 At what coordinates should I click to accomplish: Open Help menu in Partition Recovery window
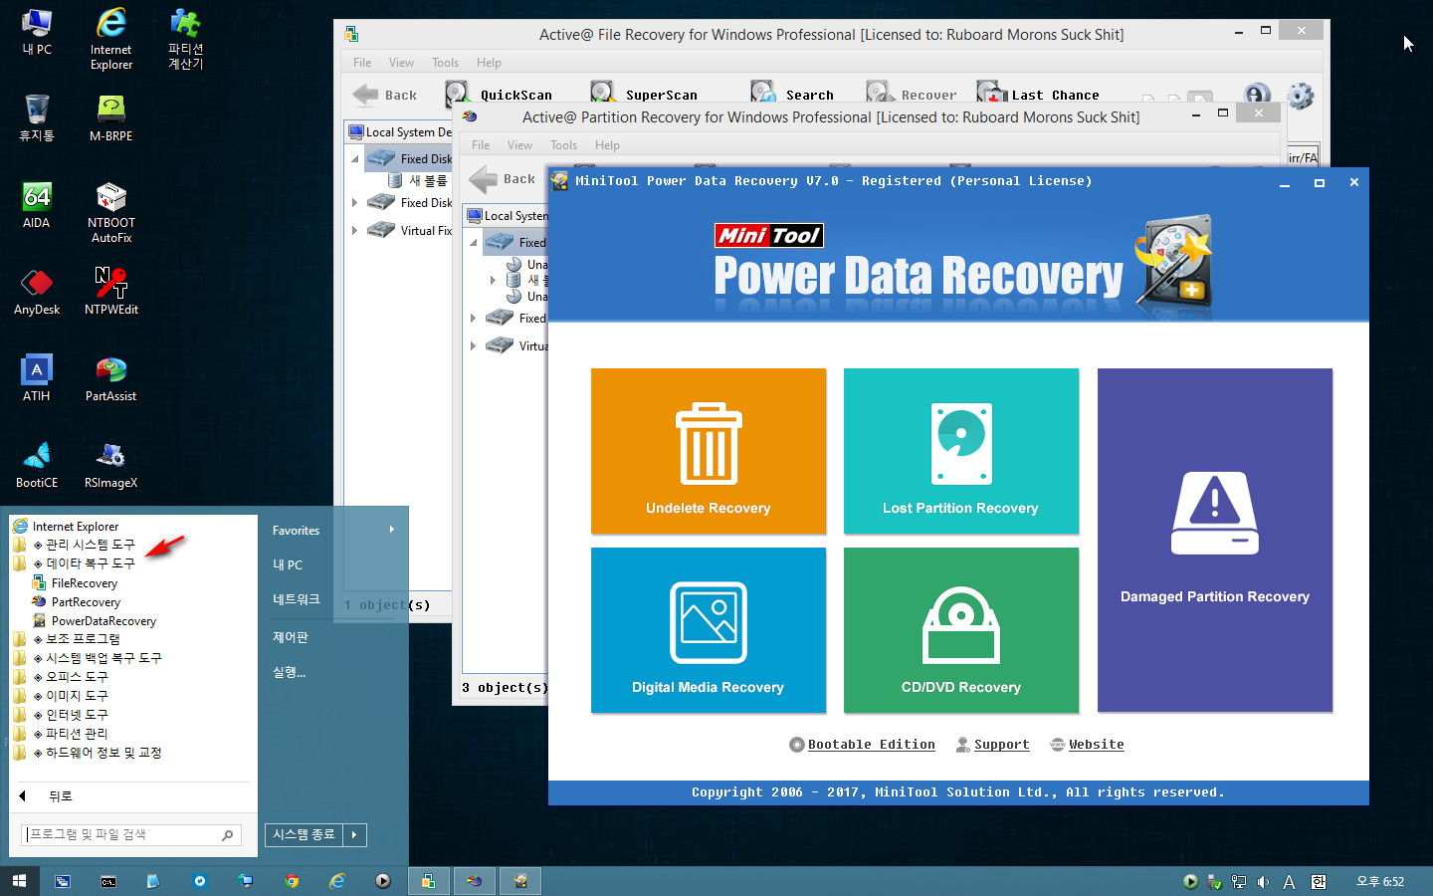point(607,145)
